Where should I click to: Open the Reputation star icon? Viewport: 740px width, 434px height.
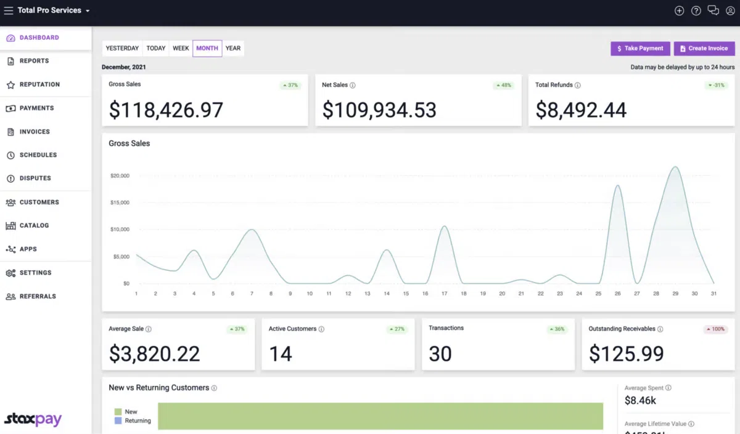(11, 84)
